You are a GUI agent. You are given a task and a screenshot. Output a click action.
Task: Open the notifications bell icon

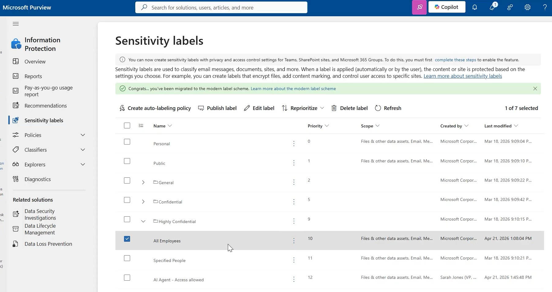pyautogui.click(x=475, y=7)
